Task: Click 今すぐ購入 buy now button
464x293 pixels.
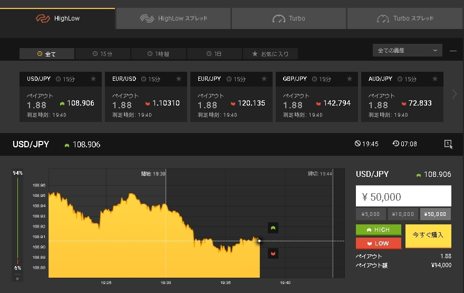Action: click(x=428, y=236)
